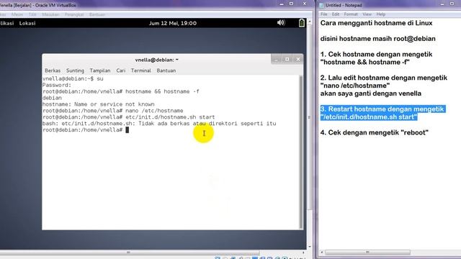The height and width of the screenshot is (259, 461).
Task: Click '1. Cek hostname dengan mengetik' in Notepad
Action: pos(376,55)
